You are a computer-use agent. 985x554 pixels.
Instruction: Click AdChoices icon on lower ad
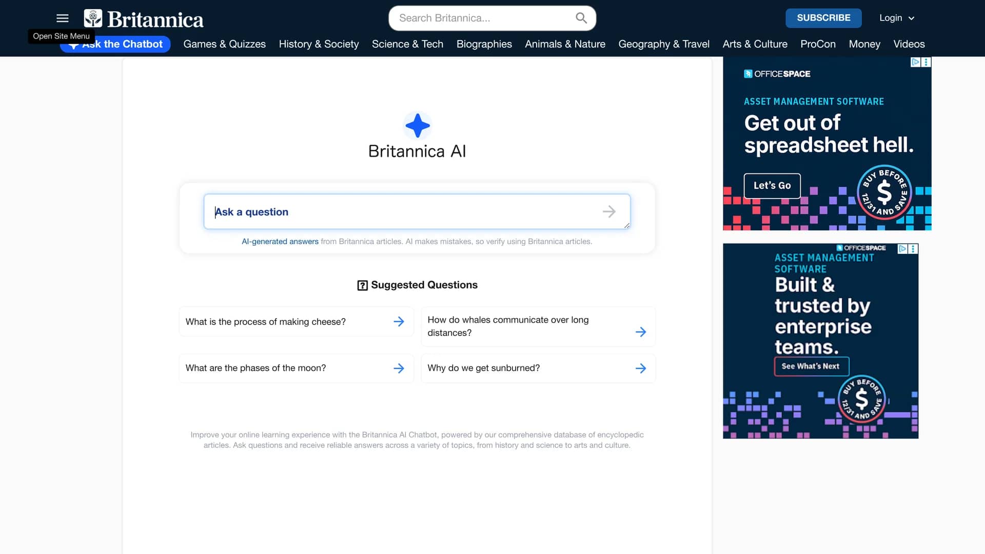click(x=902, y=249)
